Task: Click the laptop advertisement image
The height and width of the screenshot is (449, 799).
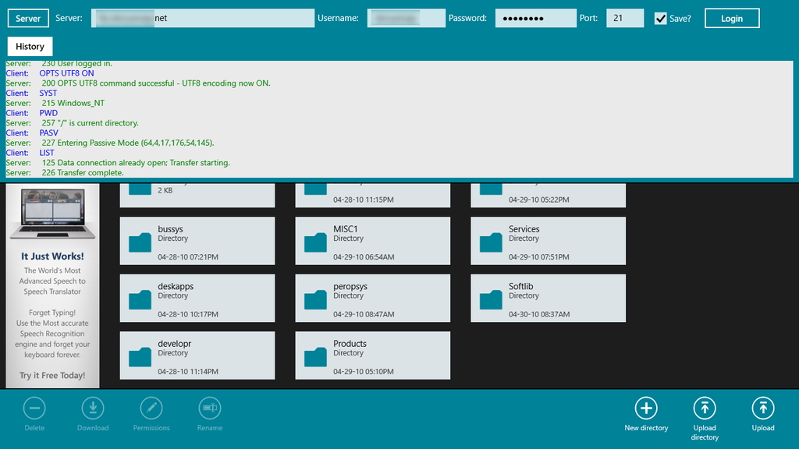Action: (x=52, y=214)
